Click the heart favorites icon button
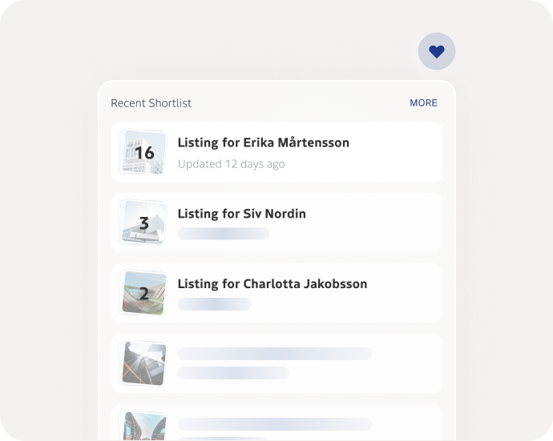553x441 pixels. (x=436, y=52)
